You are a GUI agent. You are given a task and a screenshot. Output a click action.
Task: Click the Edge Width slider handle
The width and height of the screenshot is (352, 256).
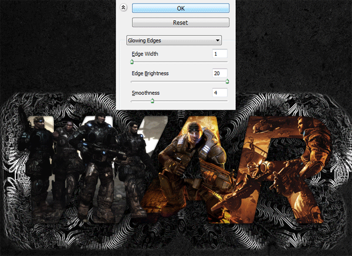[132, 62]
